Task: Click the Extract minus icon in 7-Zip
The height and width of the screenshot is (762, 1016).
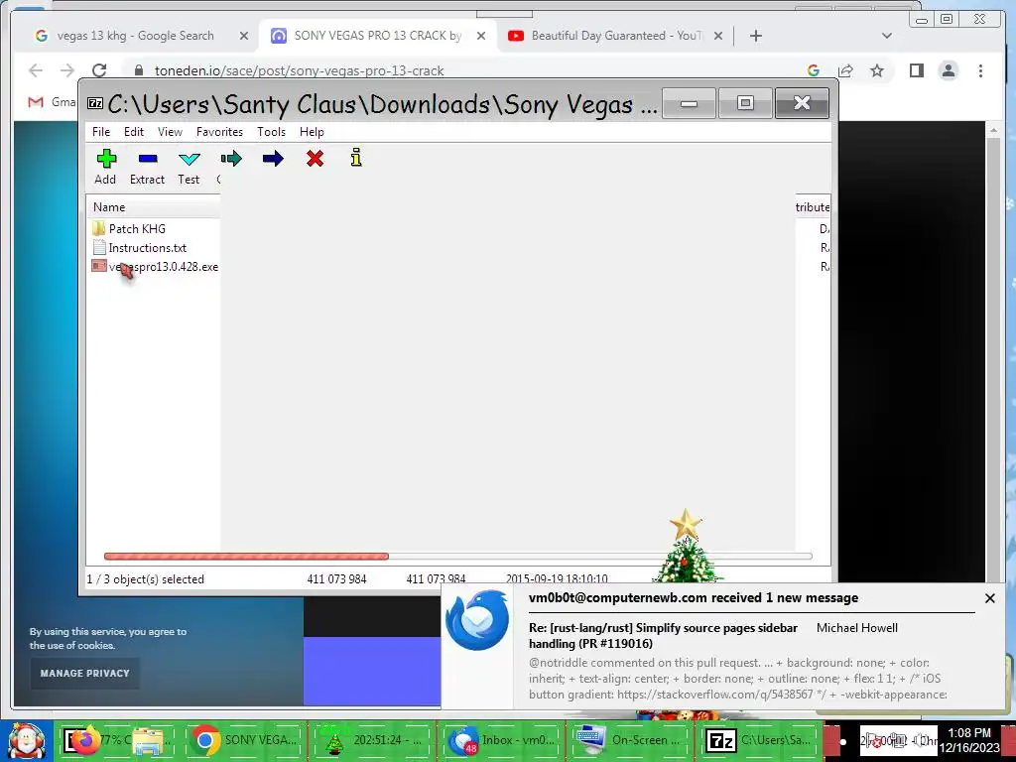Action: coord(148,159)
